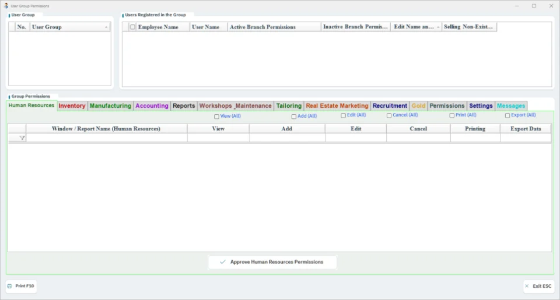Maximize the User Group Permissions window
This screenshot has width=560, height=300.
[x=534, y=6]
